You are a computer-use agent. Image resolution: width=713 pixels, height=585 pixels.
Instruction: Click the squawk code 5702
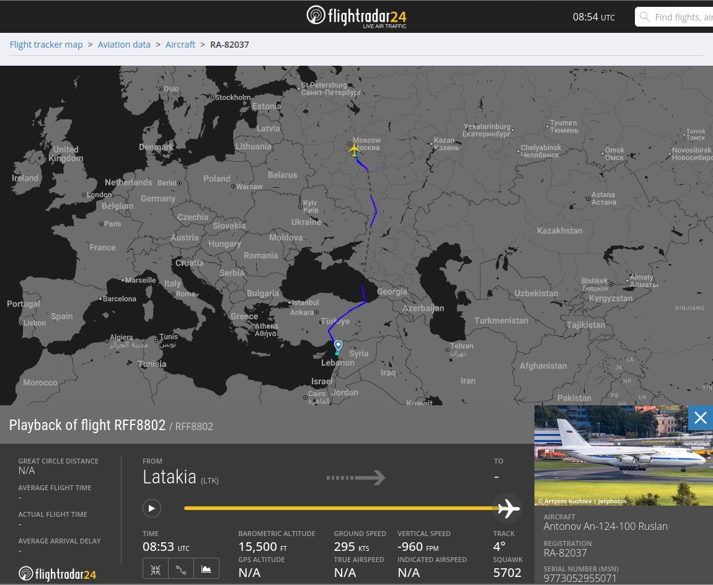click(507, 573)
